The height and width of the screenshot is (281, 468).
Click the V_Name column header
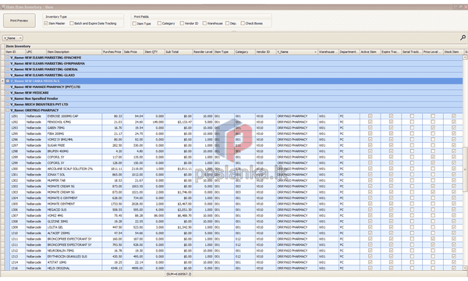click(x=297, y=52)
